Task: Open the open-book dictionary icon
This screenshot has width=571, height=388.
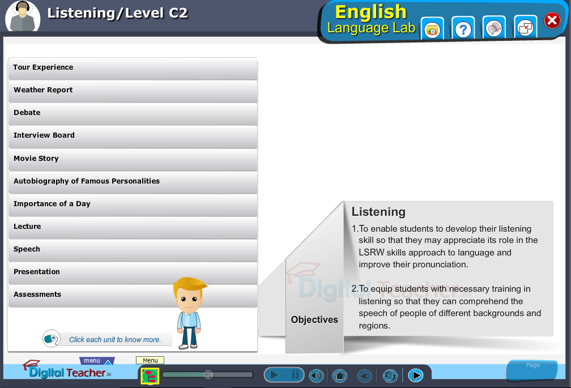Action: [x=494, y=28]
